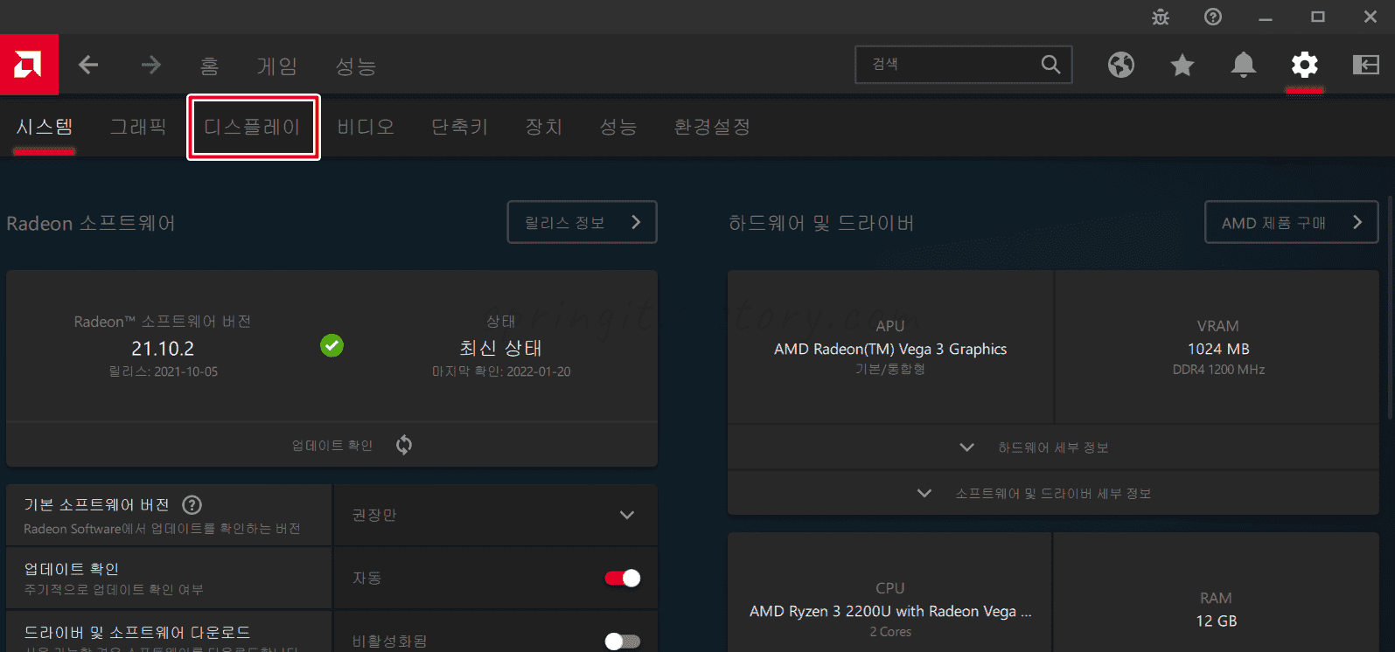1395x652 pixels.
Task: Open the 권장만 version dropdown
Action: coord(495,516)
